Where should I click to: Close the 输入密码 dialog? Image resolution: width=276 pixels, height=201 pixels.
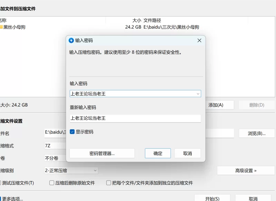(199, 40)
